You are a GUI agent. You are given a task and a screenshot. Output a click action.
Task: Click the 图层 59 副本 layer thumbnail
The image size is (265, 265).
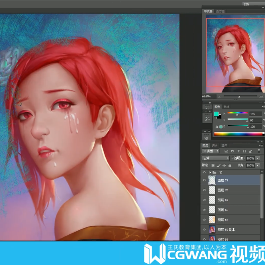point(212,230)
